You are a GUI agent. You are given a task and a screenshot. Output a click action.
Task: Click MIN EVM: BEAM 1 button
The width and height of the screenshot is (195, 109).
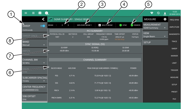pyautogui.click(x=84, y=25)
